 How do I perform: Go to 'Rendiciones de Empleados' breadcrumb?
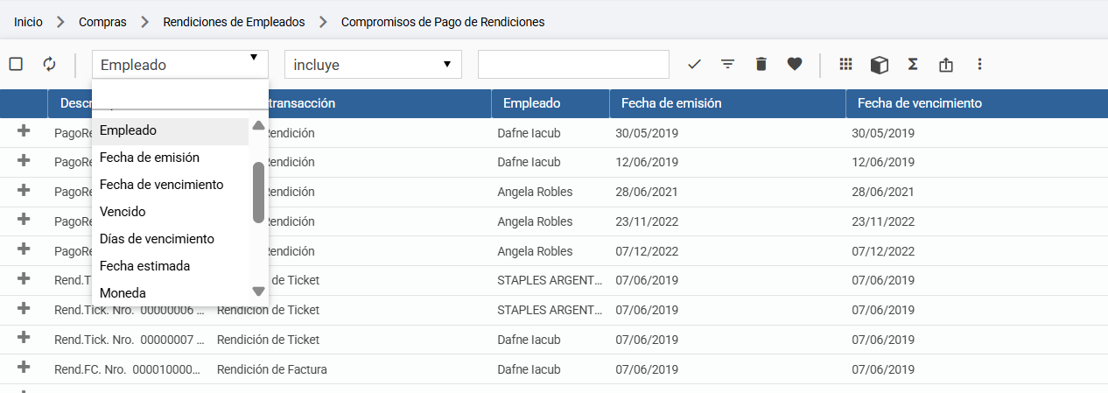(x=234, y=22)
